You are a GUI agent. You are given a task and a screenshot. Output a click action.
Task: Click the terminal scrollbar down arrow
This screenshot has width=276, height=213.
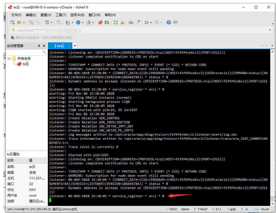272,204
